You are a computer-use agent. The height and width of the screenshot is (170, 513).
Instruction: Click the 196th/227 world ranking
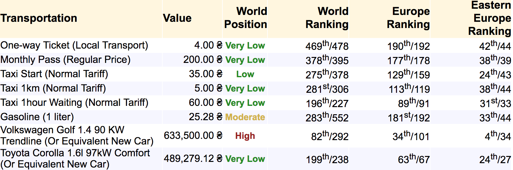[x=327, y=103]
